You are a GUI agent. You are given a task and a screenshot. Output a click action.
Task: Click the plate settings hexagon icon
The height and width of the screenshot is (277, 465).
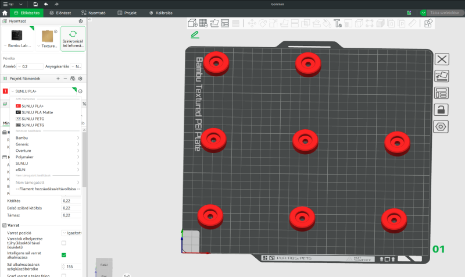[x=441, y=127]
